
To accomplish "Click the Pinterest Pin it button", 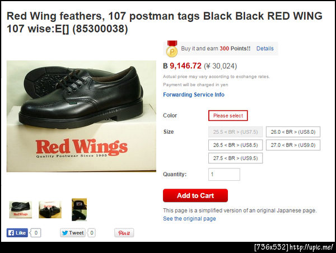I will coord(124,233).
